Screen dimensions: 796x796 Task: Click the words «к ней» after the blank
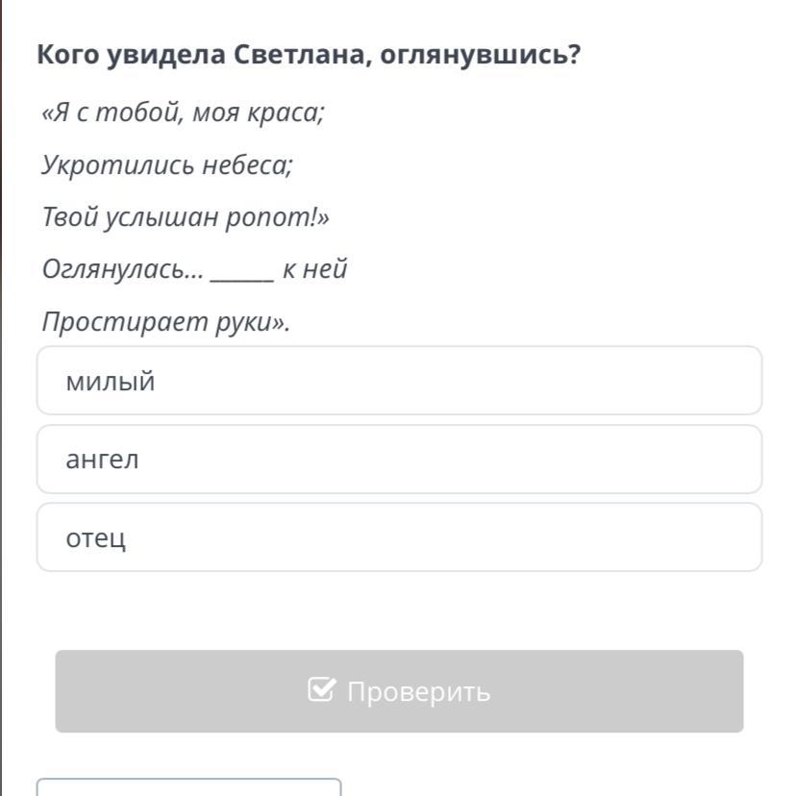tap(314, 270)
